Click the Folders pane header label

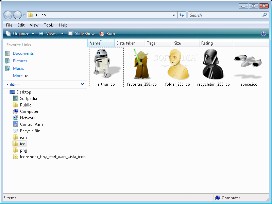click(13, 84)
